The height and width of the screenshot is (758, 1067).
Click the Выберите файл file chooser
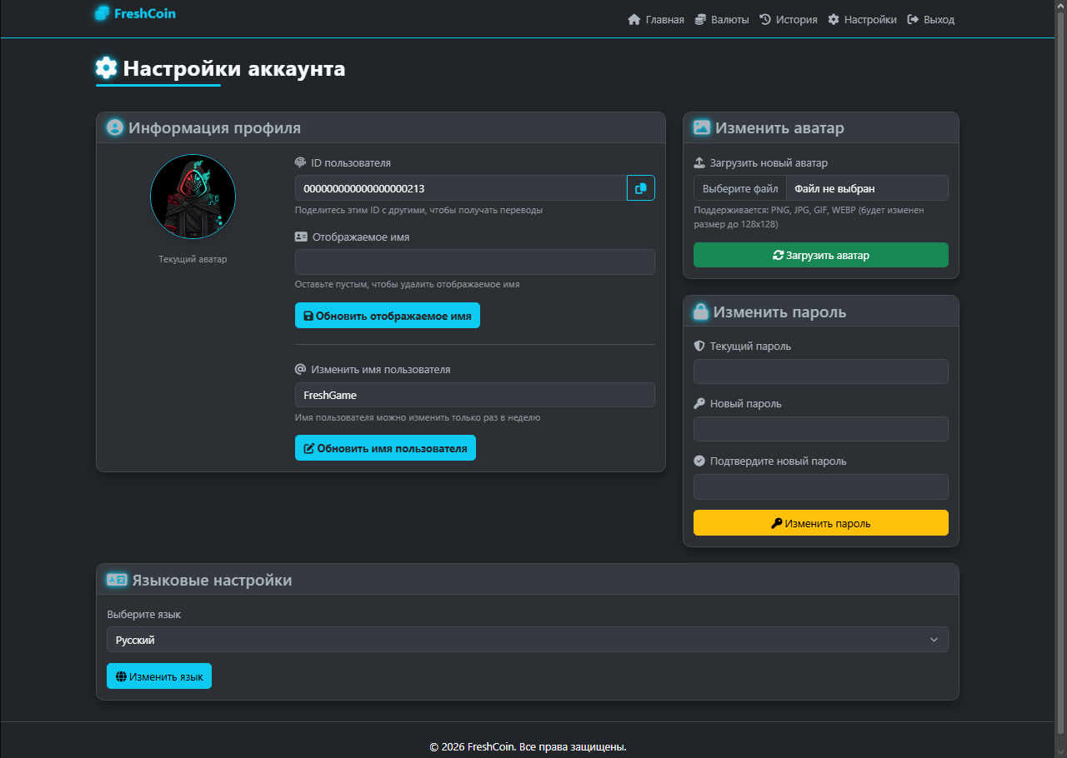pyautogui.click(x=740, y=188)
